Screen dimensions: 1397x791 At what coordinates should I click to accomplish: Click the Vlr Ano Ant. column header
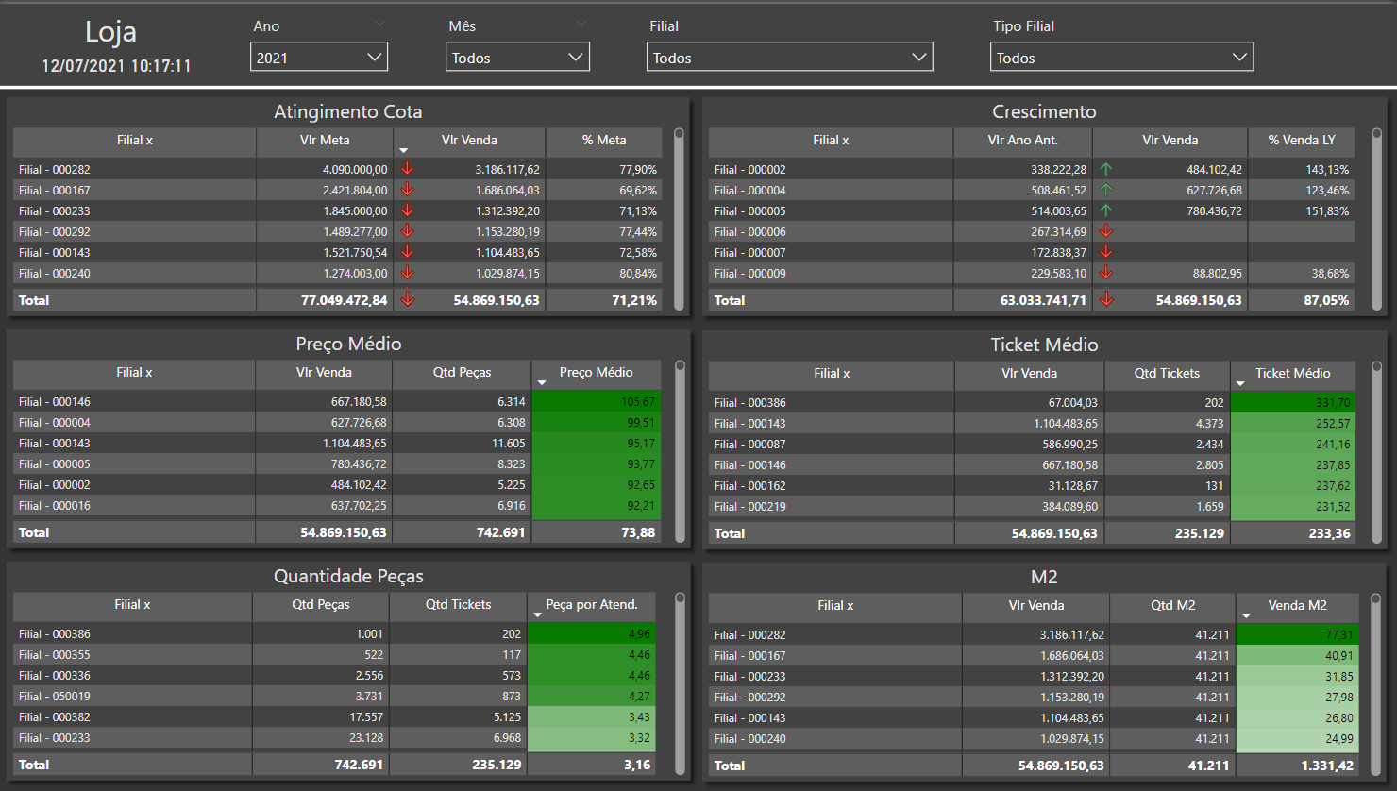(x=1022, y=141)
